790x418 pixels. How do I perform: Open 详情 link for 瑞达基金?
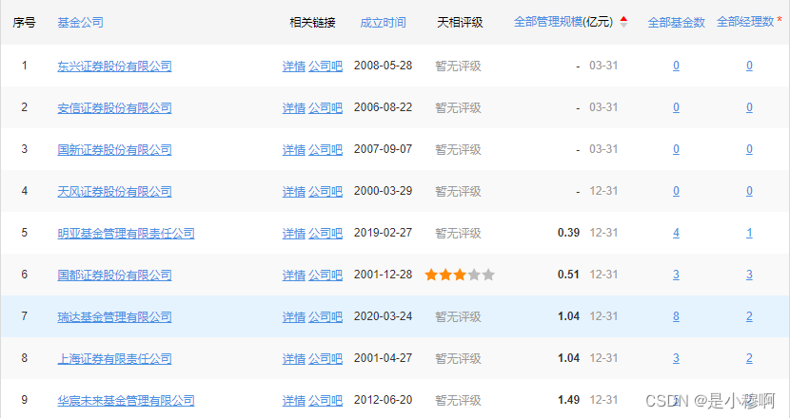(x=294, y=316)
